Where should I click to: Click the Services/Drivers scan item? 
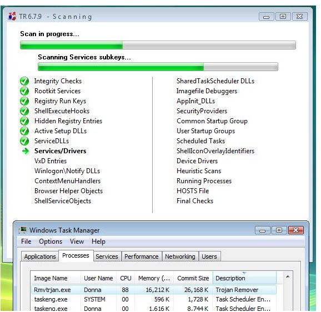60,151
